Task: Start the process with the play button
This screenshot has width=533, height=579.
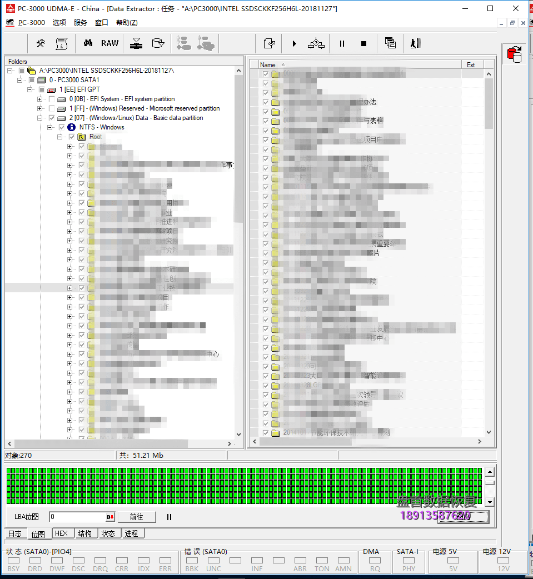Action: click(295, 43)
